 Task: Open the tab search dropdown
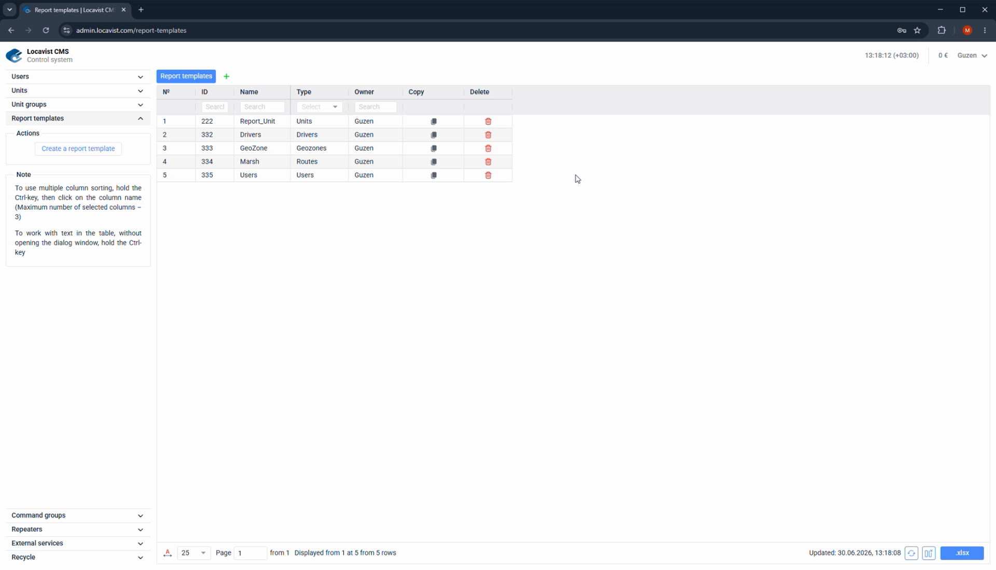click(9, 10)
